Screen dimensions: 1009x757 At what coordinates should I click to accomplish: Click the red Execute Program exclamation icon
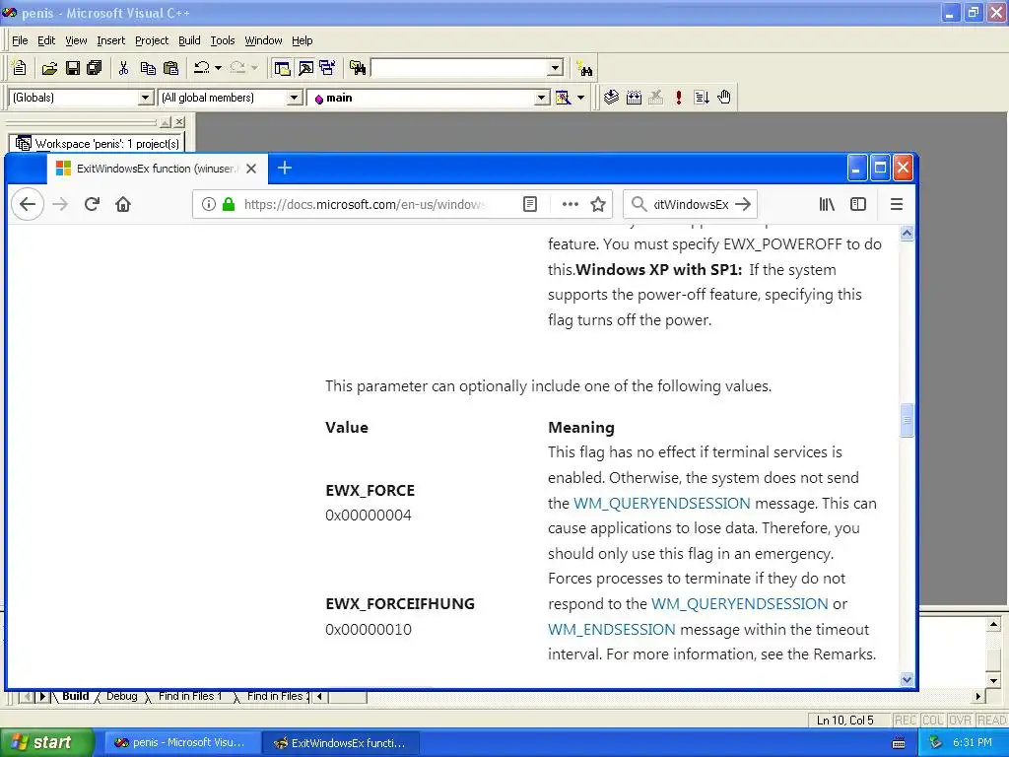coord(678,98)
